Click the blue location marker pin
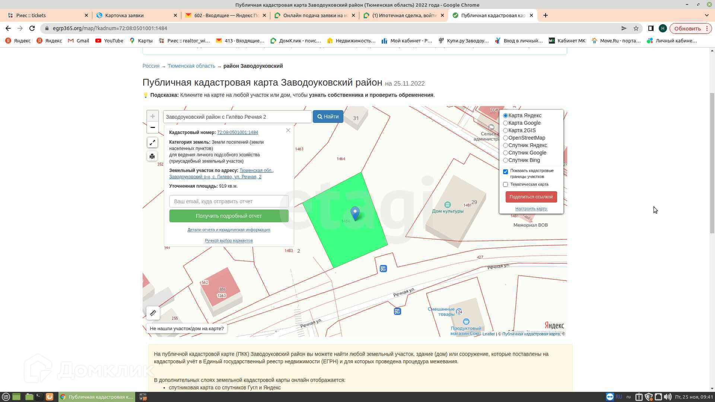The width and height of the screenshot is (715, 402). pyautogui.click(x=355, y=213)
